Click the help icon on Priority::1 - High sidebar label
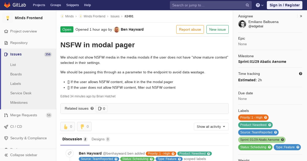This screenshot has width=307, height=161. pos(266,118)
